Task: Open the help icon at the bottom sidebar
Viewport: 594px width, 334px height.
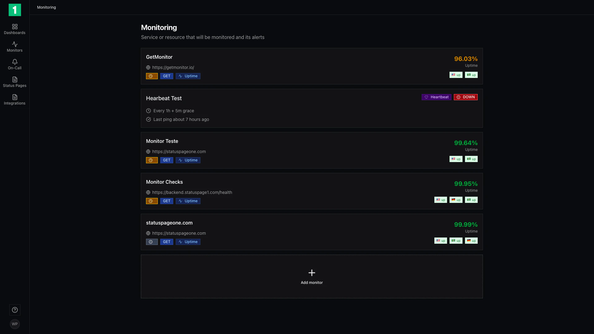Action: click(x=15, y=310)
